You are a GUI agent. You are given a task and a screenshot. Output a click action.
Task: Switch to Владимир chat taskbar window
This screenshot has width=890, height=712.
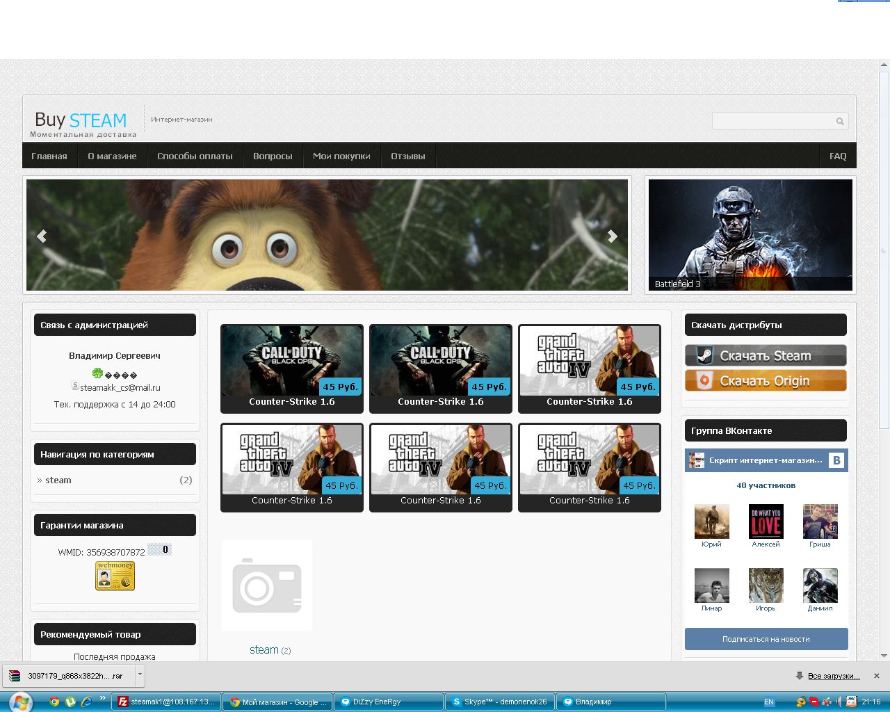(x=611, y=702)
